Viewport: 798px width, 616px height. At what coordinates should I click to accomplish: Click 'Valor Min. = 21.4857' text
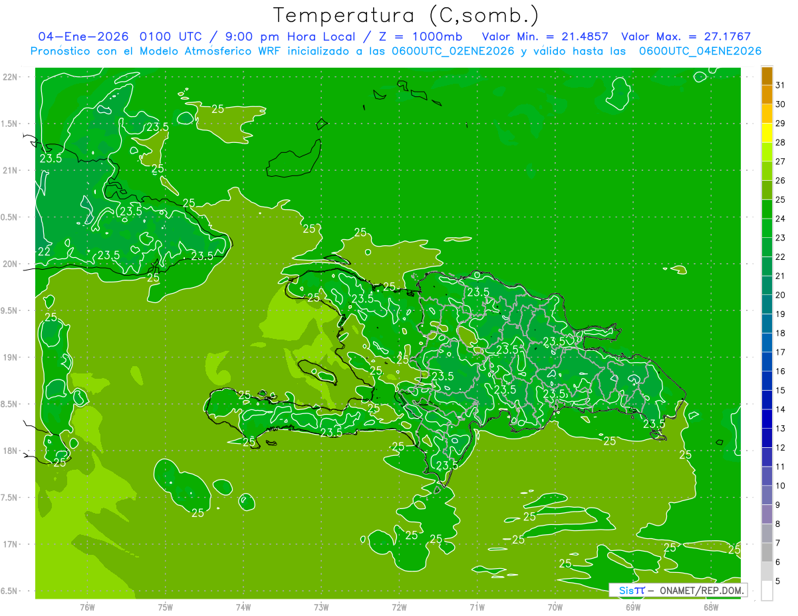click(x=545, y=37)
